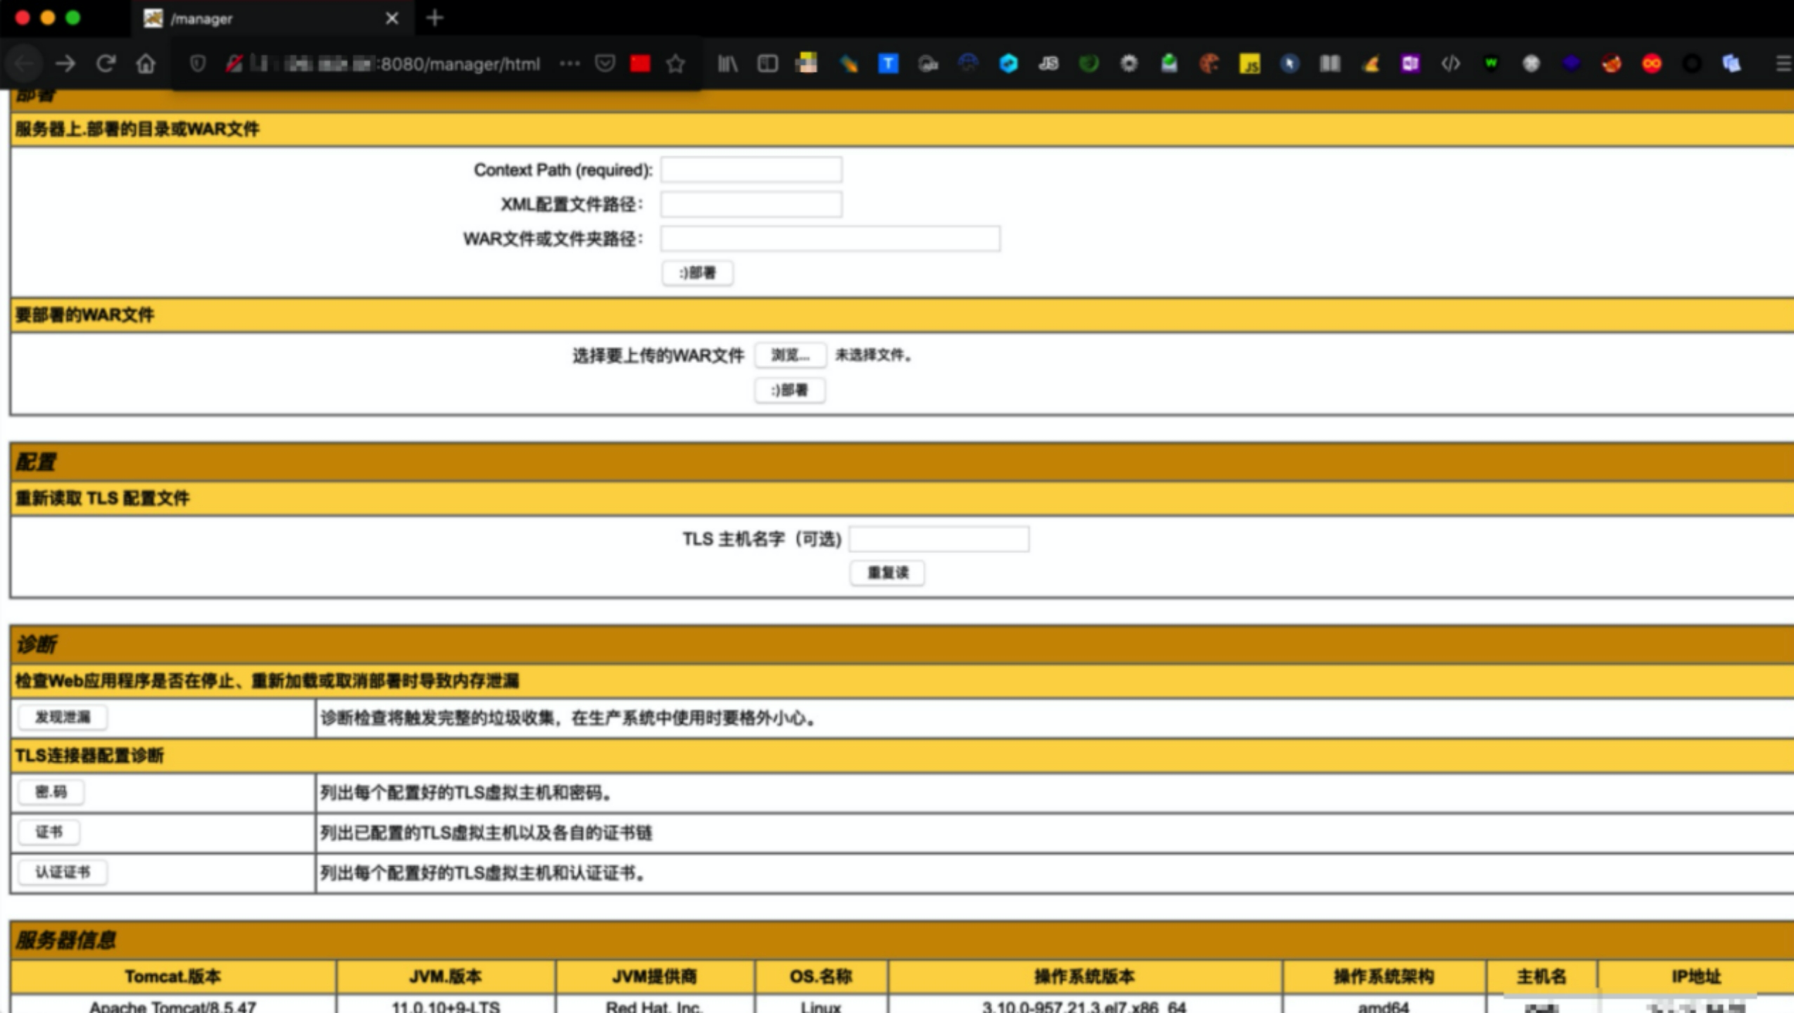Click the yellow JS extension icon
Screen dimensions: 1794x1013
[x=1250, y=64]
